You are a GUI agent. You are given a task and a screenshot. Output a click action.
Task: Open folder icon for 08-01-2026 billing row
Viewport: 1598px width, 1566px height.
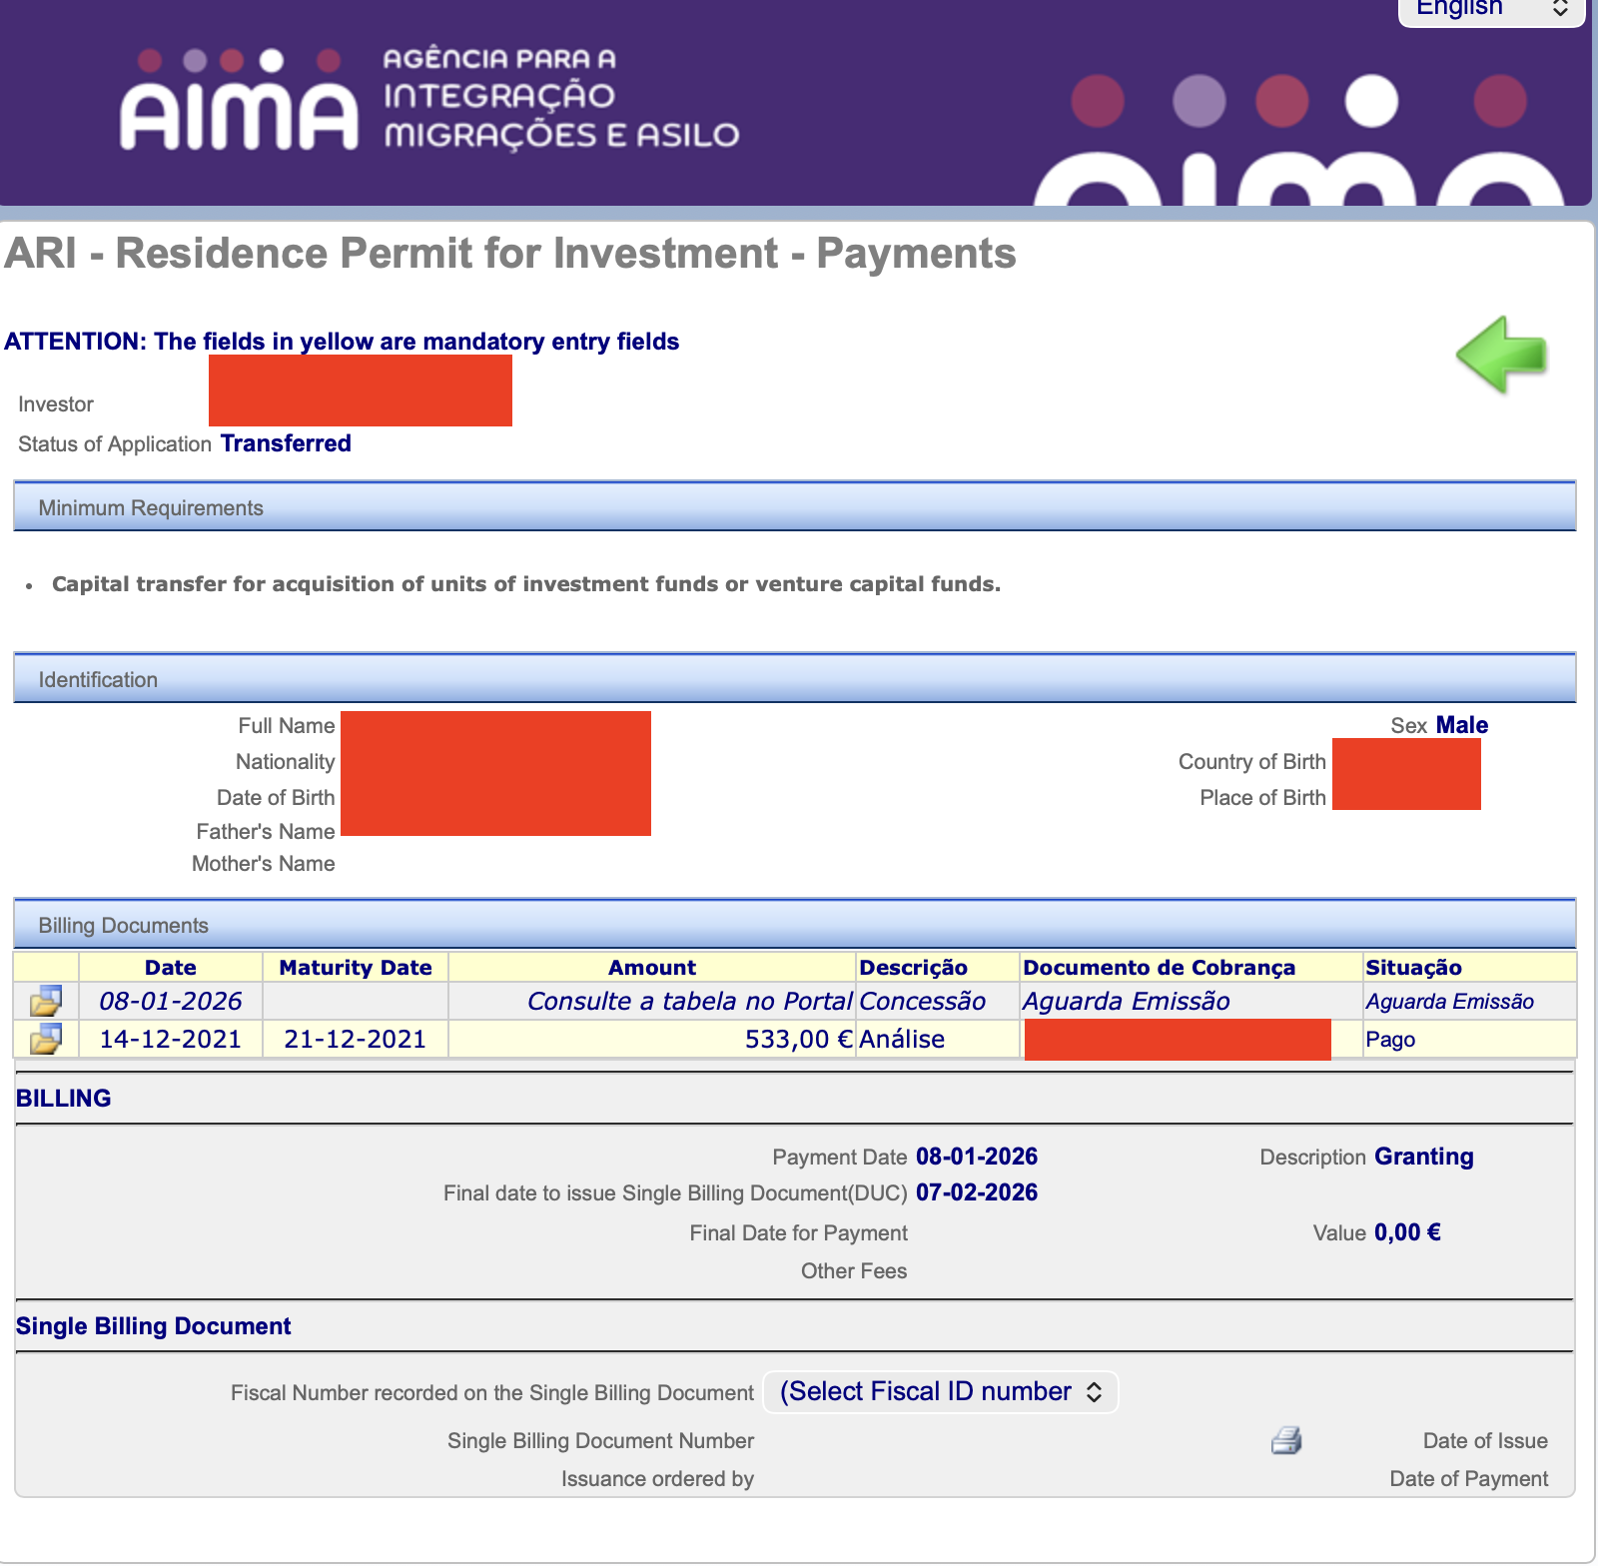tap(46, 1001)
